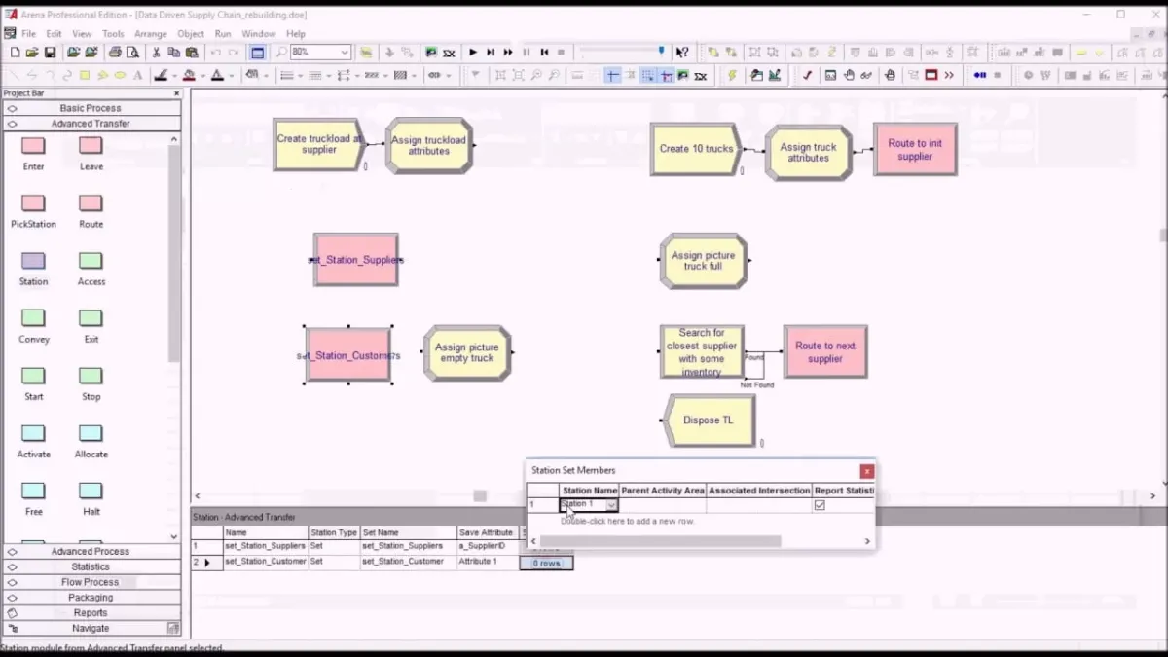Expand the Basic Process panel
Viewport: 1168px width, 657px height.
91,108
